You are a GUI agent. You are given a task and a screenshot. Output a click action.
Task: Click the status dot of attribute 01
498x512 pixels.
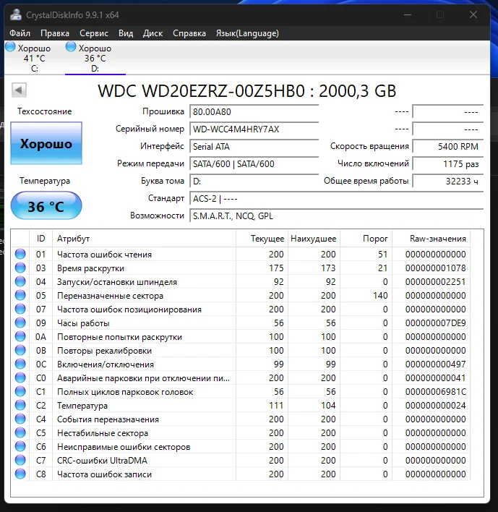pyautogui.click(x=20, y=254)
